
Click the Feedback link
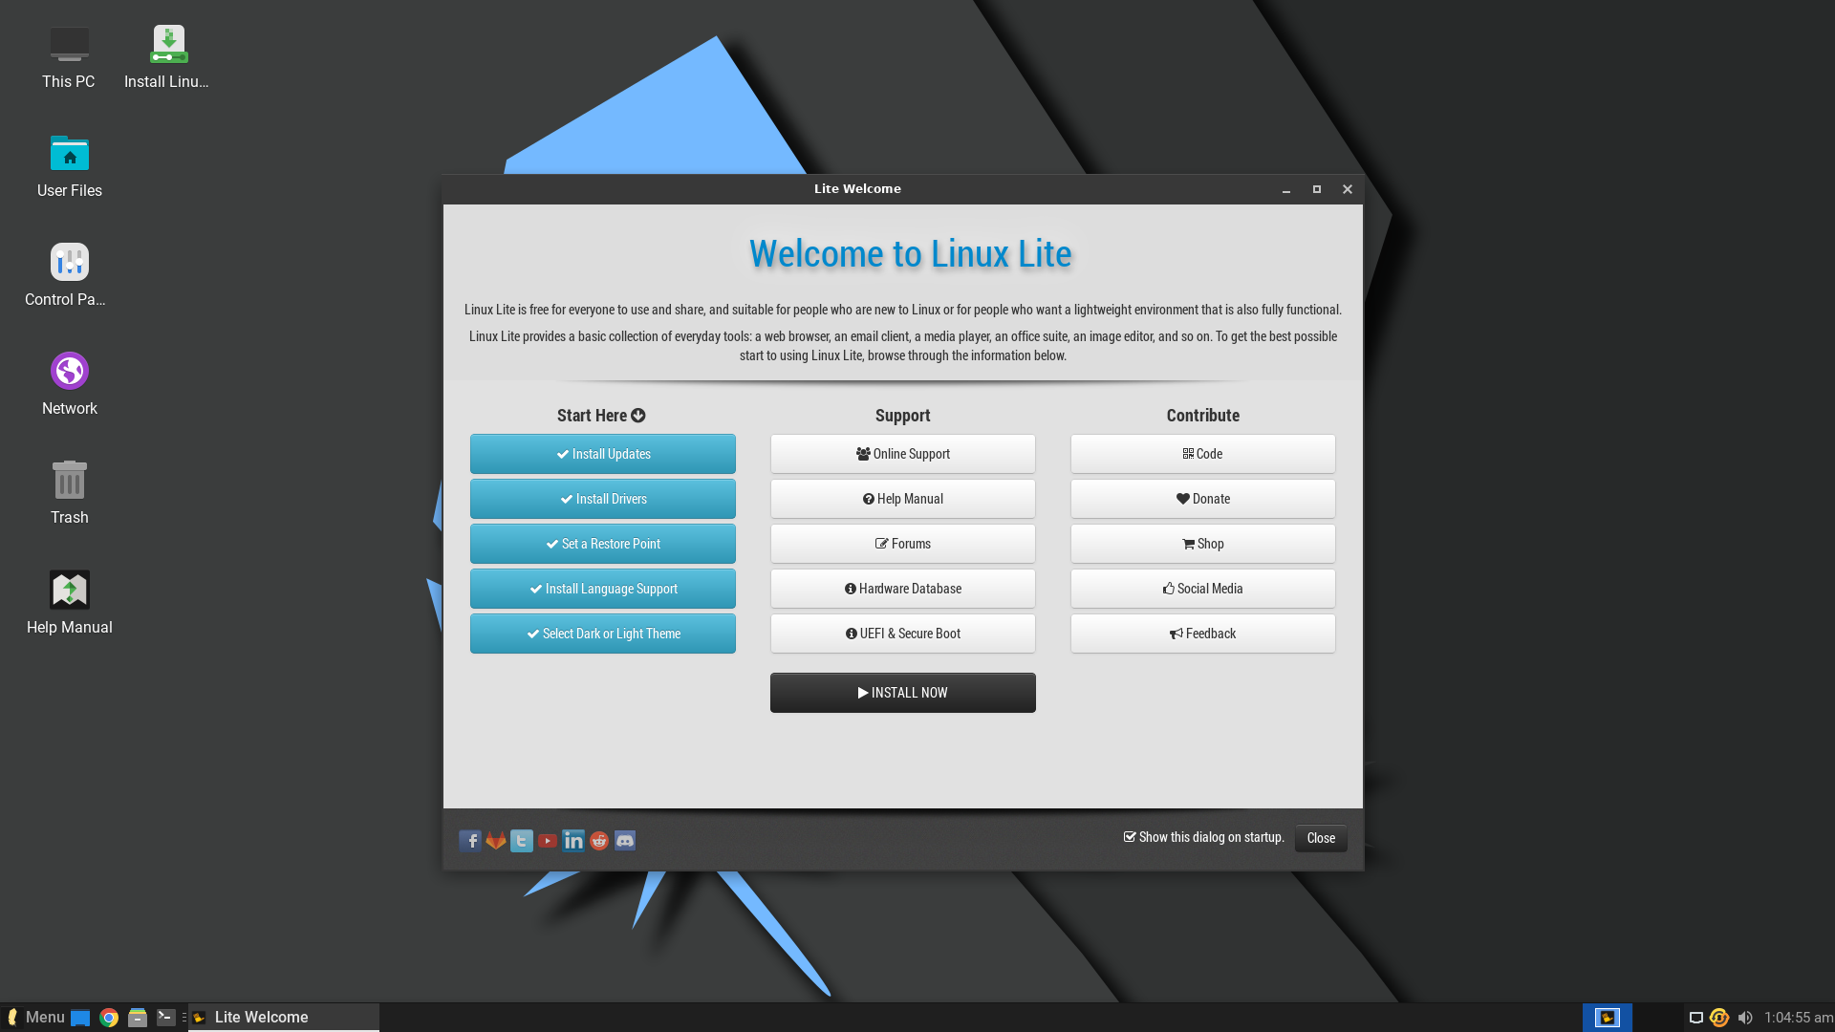point(1202,633)
